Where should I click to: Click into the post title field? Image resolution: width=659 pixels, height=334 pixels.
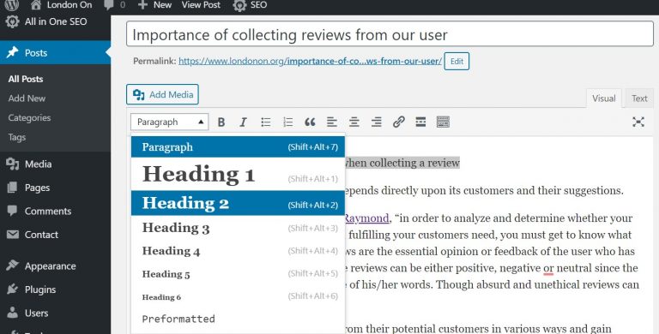point(390,34)
